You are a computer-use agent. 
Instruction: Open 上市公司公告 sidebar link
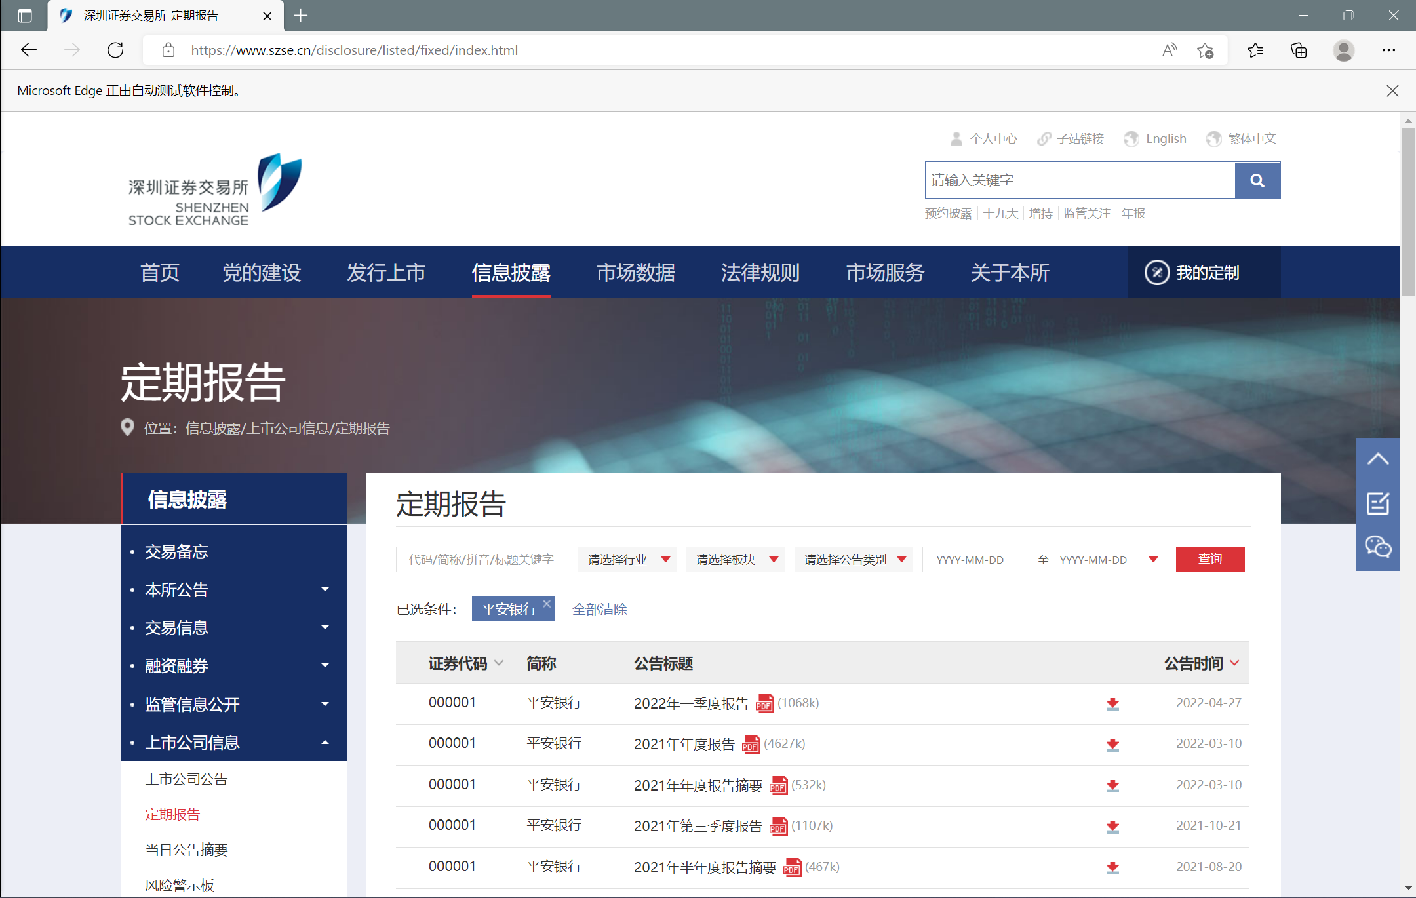pyautogui.click(x=186, y=779)
